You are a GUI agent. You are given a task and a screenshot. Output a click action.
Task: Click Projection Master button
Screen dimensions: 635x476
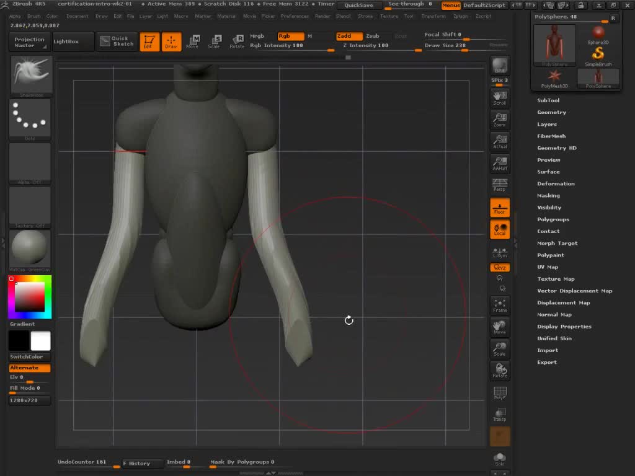(29, 42)
